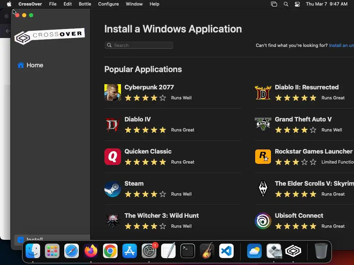The width and height of the screenshot is (354, 265).
Task: Select the Grand Theft Auto V icon
Action: pyautogui.click(x=263, y=124)
